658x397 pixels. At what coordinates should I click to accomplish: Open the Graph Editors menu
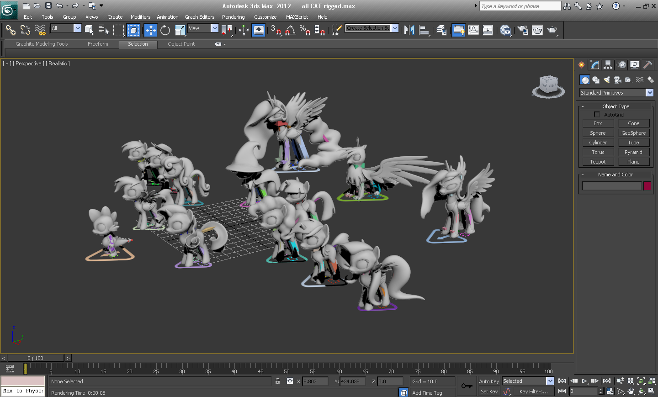199,17
